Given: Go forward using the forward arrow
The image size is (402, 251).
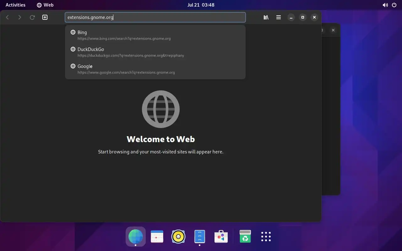Looking at the screenshot, I should (x=20, y=17).
